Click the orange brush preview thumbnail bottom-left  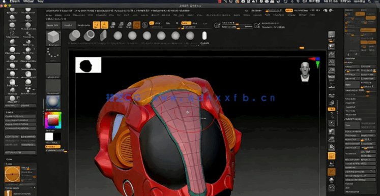click(12, 174)
